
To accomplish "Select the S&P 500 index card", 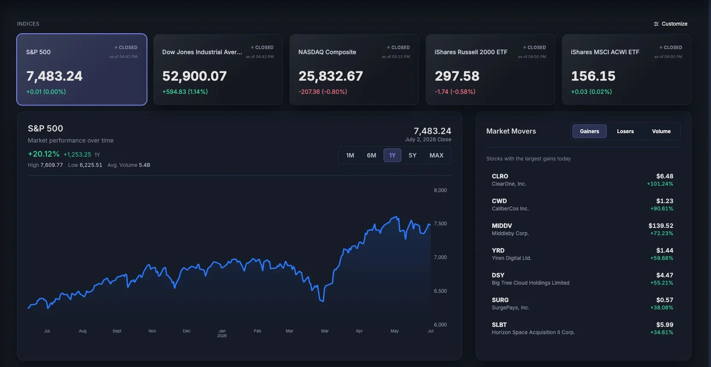I will click(82, 70).
